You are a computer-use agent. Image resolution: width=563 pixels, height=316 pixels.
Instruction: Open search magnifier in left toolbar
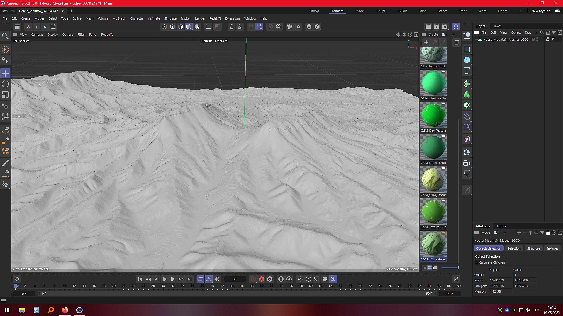(5, 36)
